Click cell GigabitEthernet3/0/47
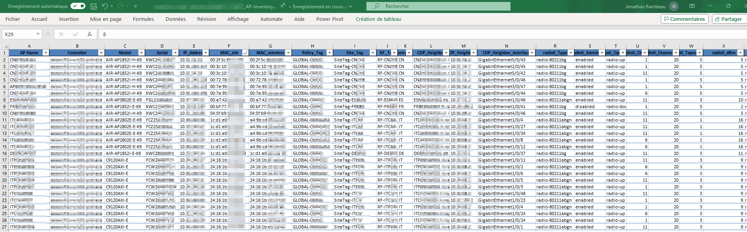This screenshot has height=232, width=747. point(506,87)
